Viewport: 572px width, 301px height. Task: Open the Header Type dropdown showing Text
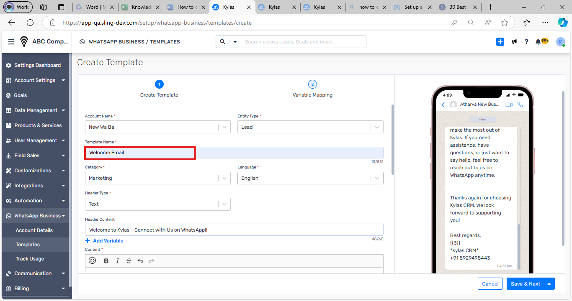point(158,204)
